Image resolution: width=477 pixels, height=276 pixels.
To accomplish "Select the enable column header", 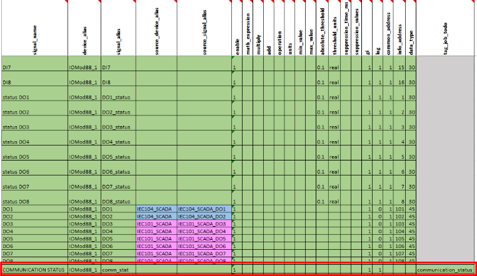I will (237, 28).
